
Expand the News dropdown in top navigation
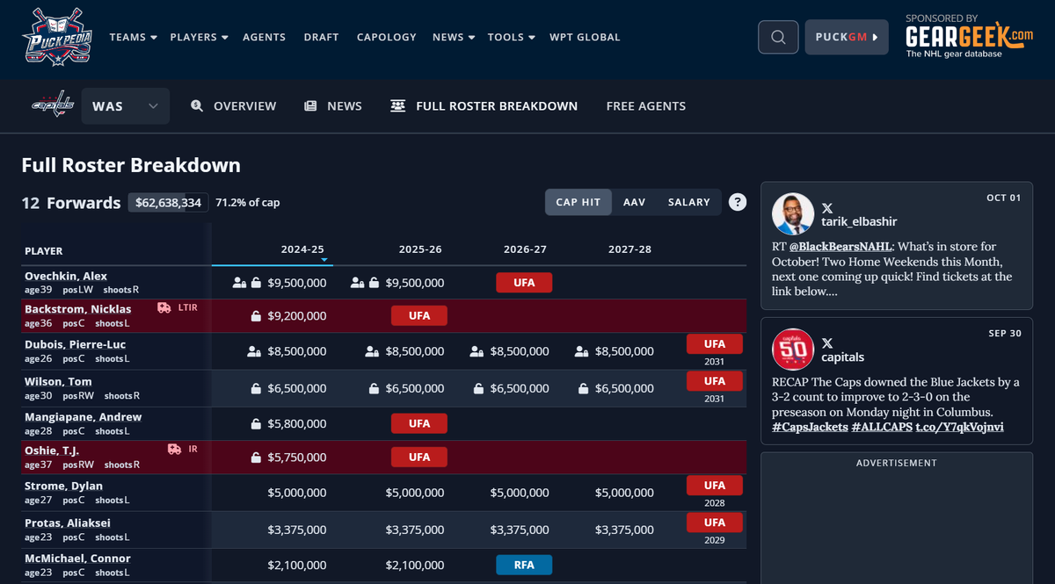point(454,37)
